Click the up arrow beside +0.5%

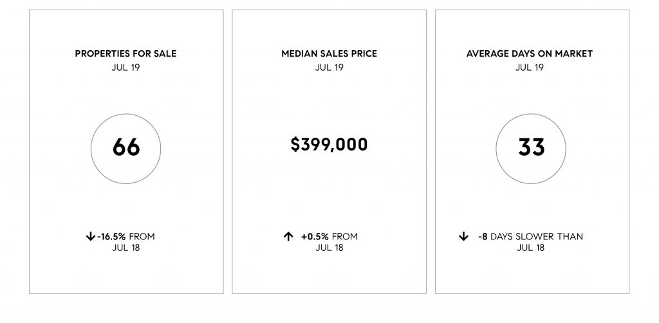coord(288,237)
